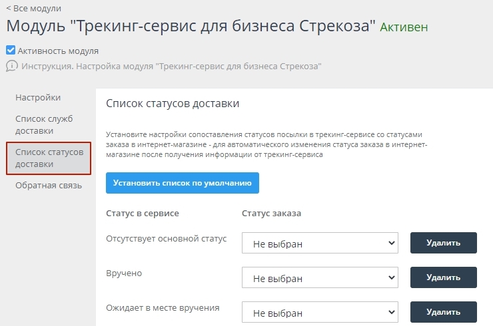Open the Настройки sidebar section

coord(38,98)
